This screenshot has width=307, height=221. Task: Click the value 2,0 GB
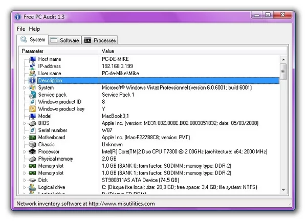pos(109,159)
